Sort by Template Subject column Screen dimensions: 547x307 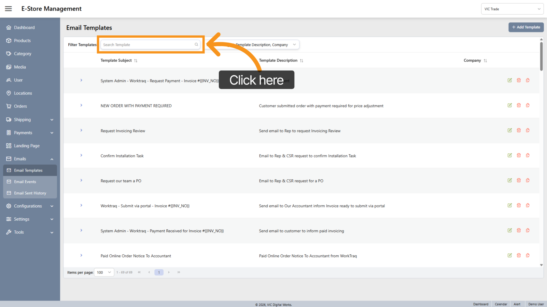[x=136, y=61]
